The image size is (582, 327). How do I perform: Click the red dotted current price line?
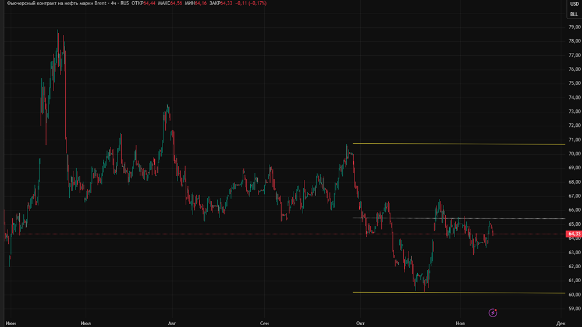coord(233,234)
